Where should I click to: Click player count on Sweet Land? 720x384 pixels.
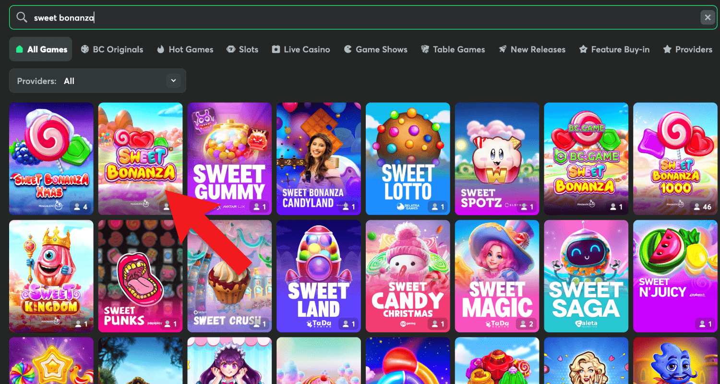[348, 324]
